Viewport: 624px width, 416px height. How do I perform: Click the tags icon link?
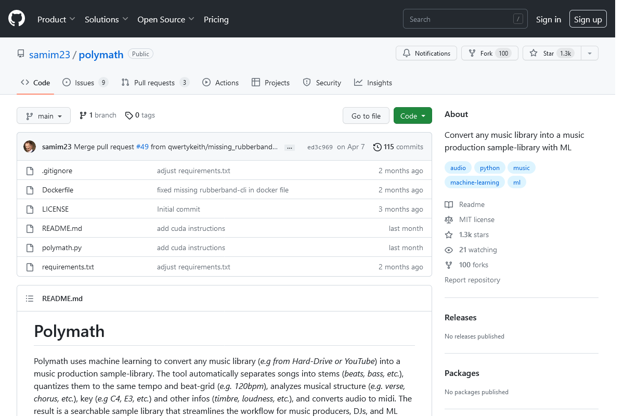(129, 115)
